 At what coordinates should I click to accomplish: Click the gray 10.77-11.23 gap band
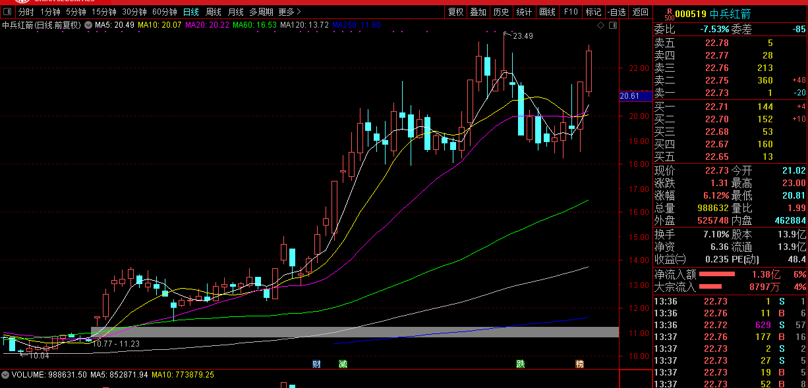[355, 332]
